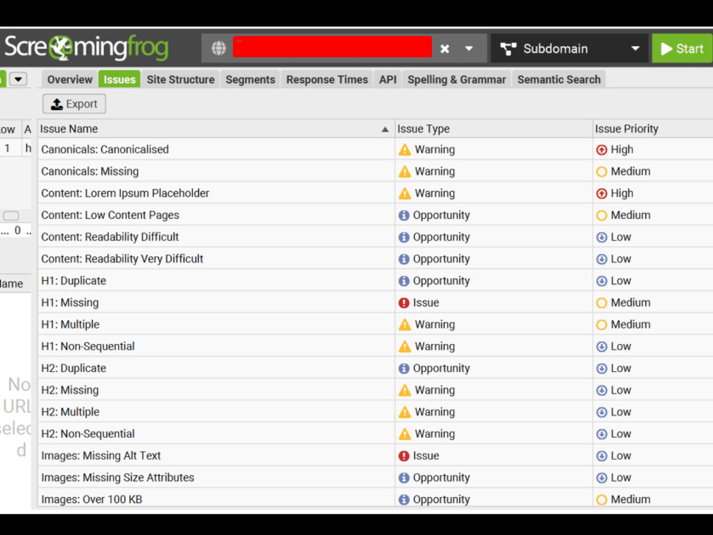The width and height of the screenshot is (713, 535).
Task: Sort by the Issue Name column header
Action: pyautogui.click(x=216, y=128)
